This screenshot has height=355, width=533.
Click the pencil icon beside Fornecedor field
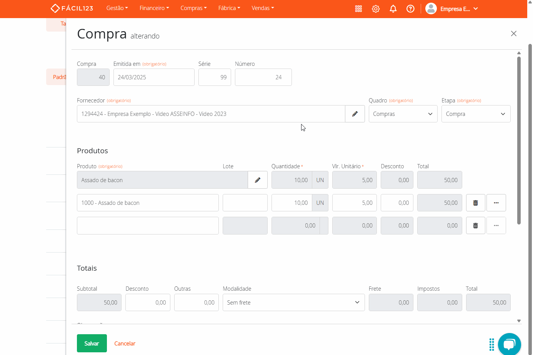point(355,114)
